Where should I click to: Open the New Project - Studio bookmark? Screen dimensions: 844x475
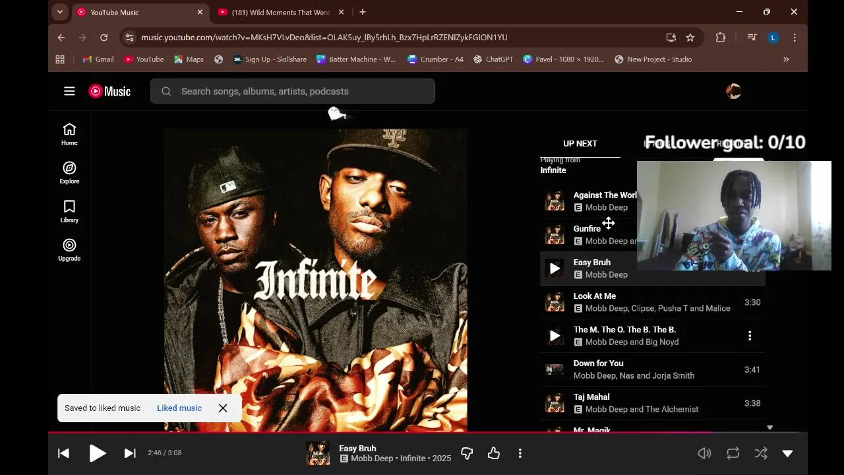point(653,59)
